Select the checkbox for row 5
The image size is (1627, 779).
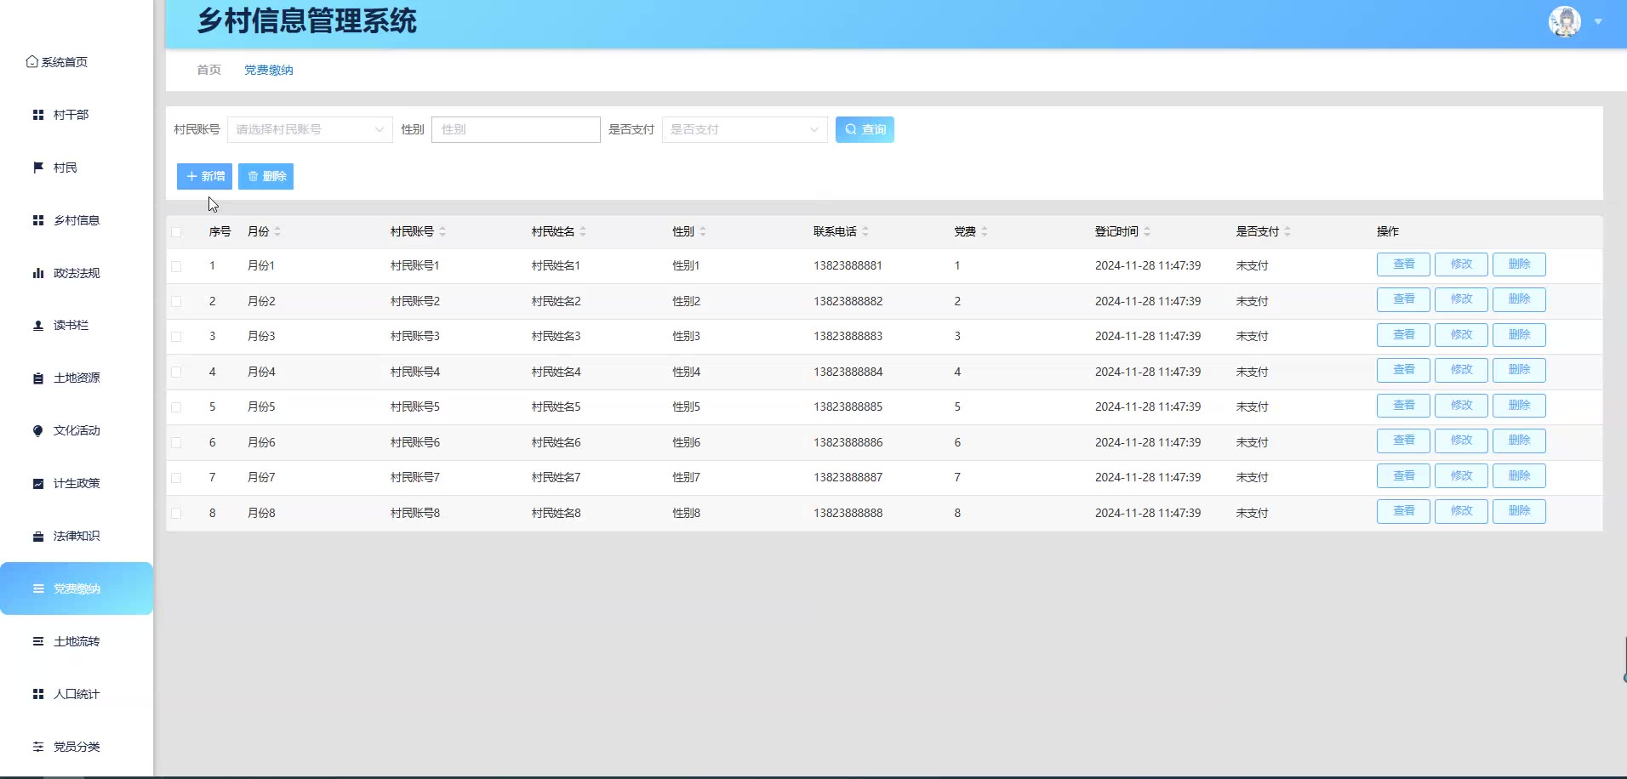tap(176, 407)
